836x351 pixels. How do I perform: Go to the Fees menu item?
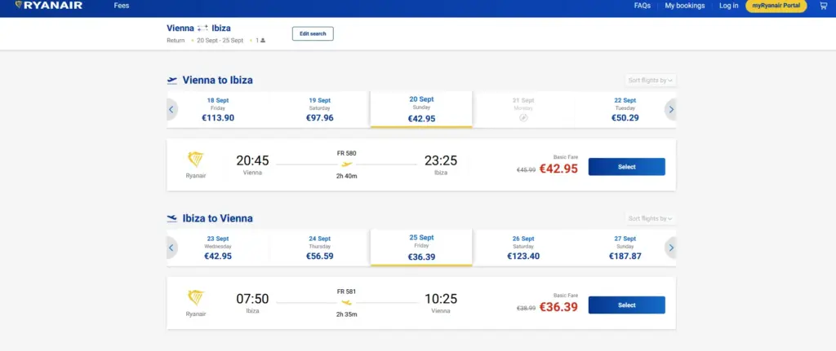[x=122, y=6]
